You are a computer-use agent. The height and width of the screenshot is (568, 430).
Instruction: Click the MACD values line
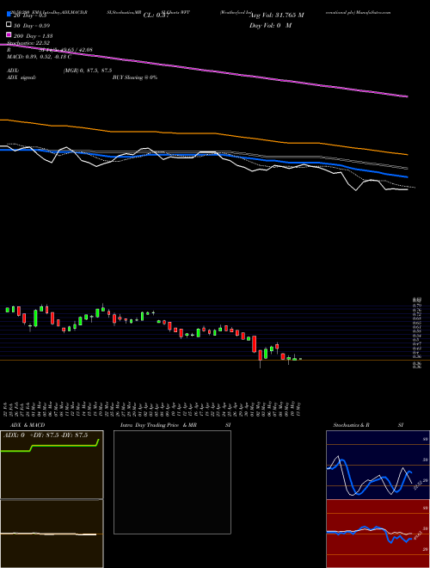click(x=39, y=57)
